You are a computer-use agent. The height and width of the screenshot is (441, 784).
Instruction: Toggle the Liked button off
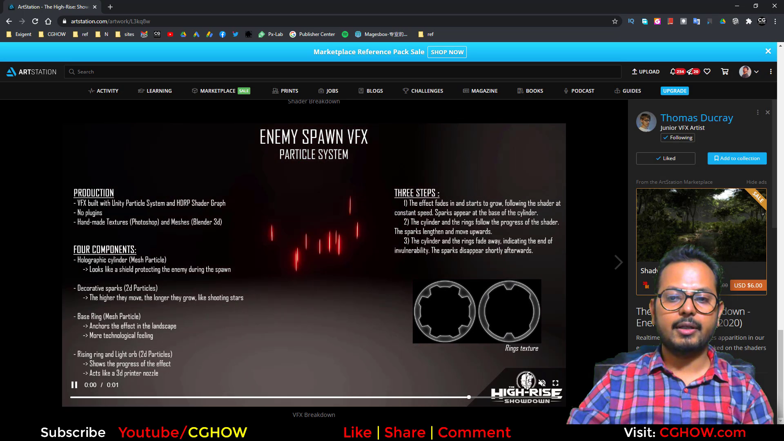(x=665, y=158)
